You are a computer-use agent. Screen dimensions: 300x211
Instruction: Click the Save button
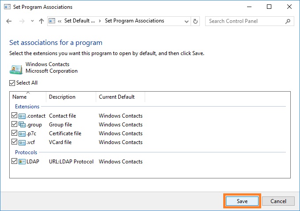click(x=242, y=201)
